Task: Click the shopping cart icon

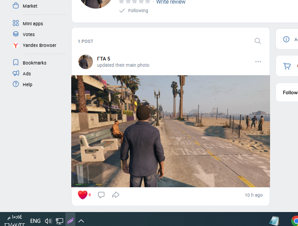Action: [287, 66]
